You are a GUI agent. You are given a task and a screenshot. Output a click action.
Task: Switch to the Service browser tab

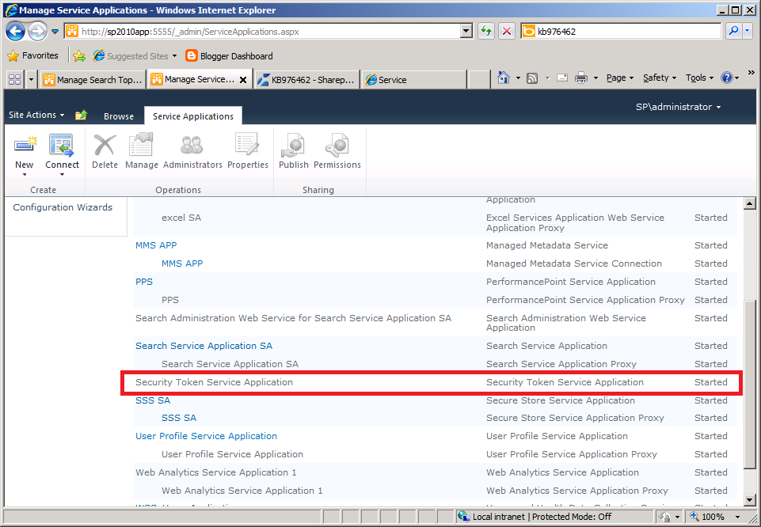413,79
